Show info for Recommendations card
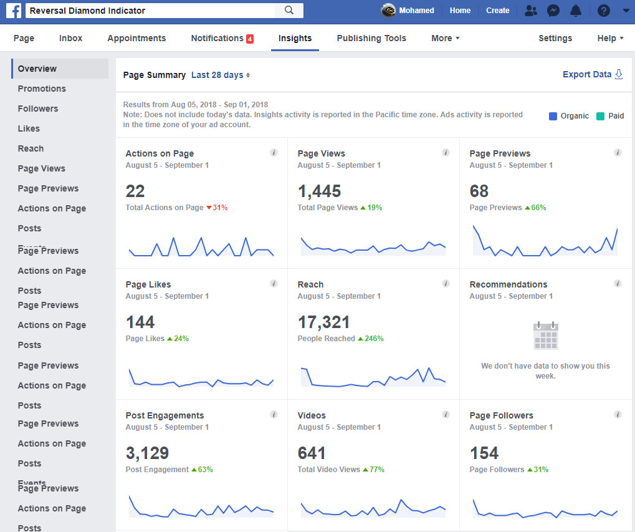The image size is (635, 532). [618, 284]
